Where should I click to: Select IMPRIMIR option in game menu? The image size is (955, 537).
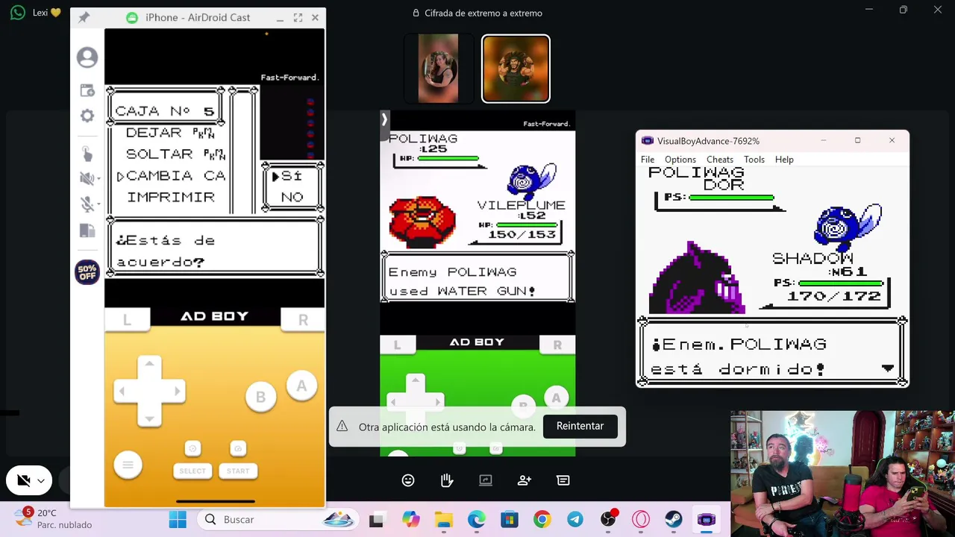[171, 197]
